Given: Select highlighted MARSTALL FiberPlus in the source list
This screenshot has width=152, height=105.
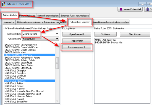Looking at the screenshot, I should click(30, 81).
